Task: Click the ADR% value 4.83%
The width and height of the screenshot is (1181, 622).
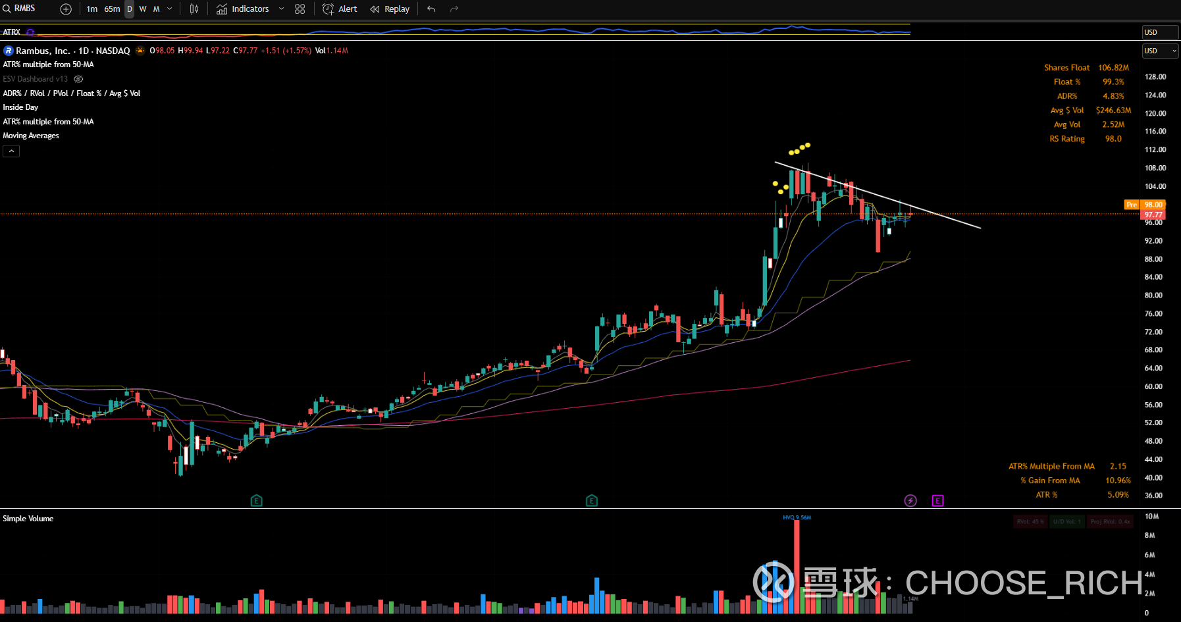Action: (x=1114, y=96)
